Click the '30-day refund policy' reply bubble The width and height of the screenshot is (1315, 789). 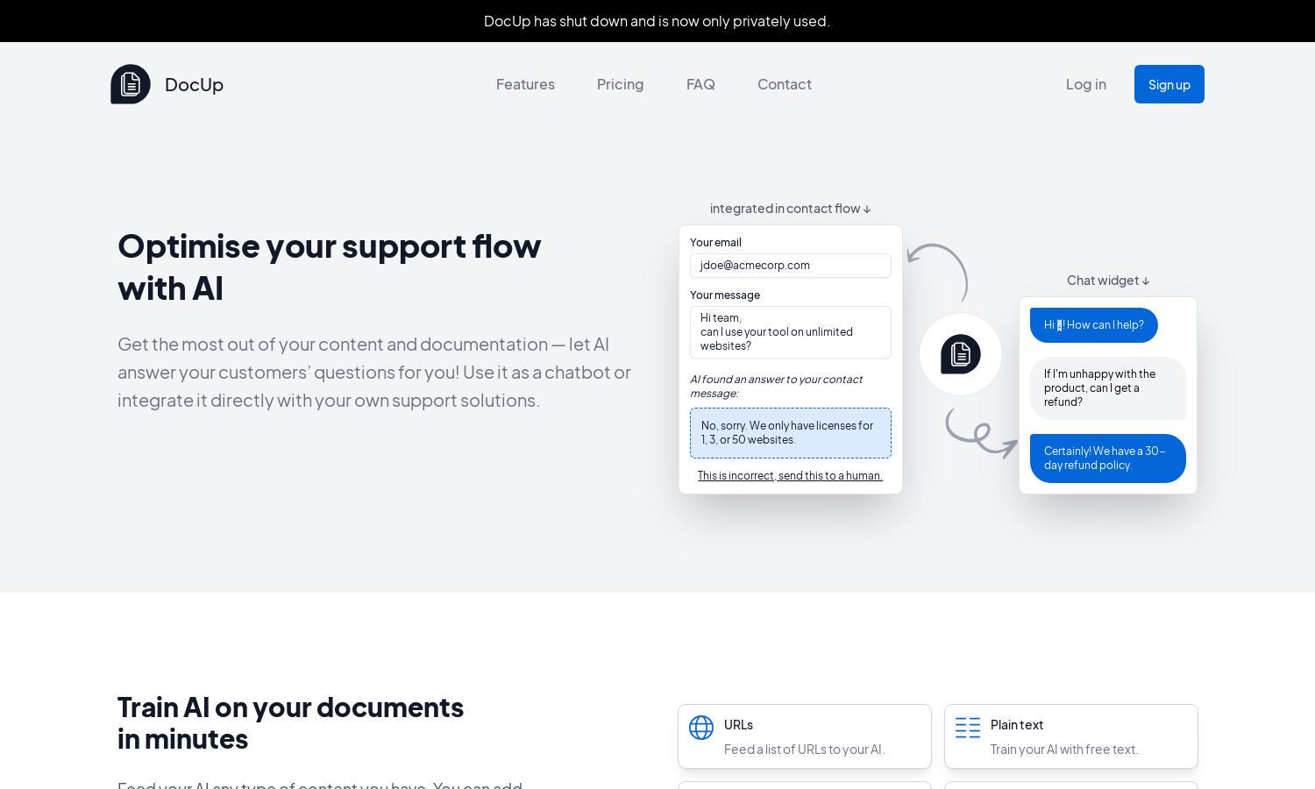(1108, 458)
